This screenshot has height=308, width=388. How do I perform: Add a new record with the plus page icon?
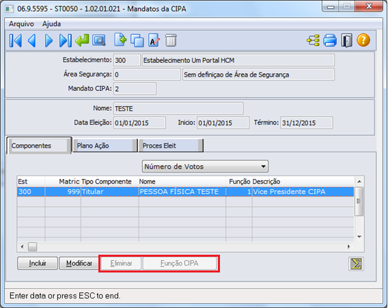pyautogui.click(x=120, y=40)
